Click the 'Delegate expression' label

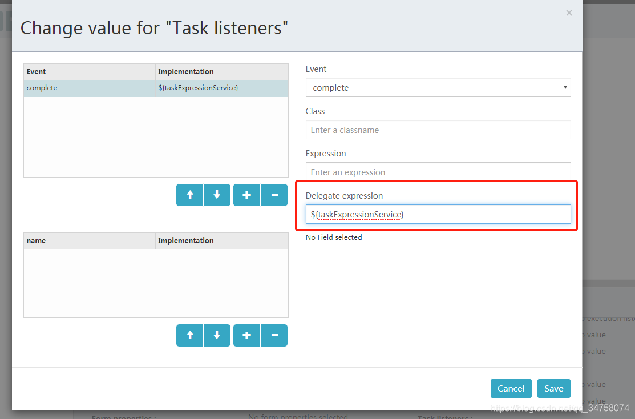click(344, 196)
